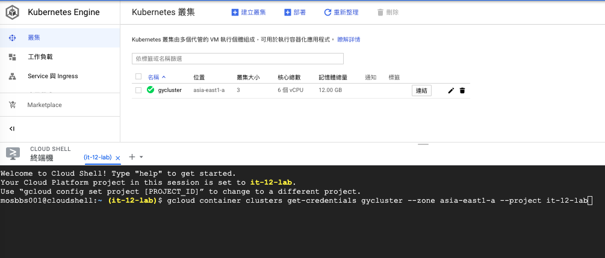Add a new Cloud Shell session tab
605x258 pixels.
(x=132, y=157)
